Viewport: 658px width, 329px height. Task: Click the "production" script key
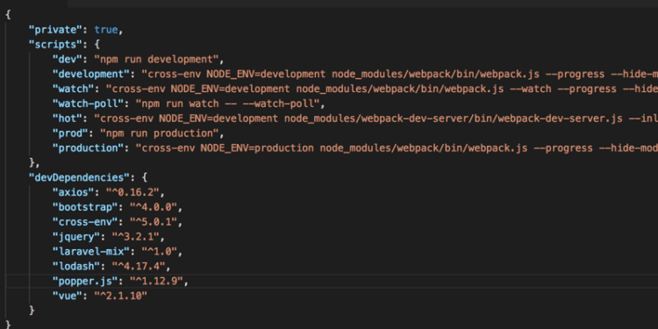point(88,148)
